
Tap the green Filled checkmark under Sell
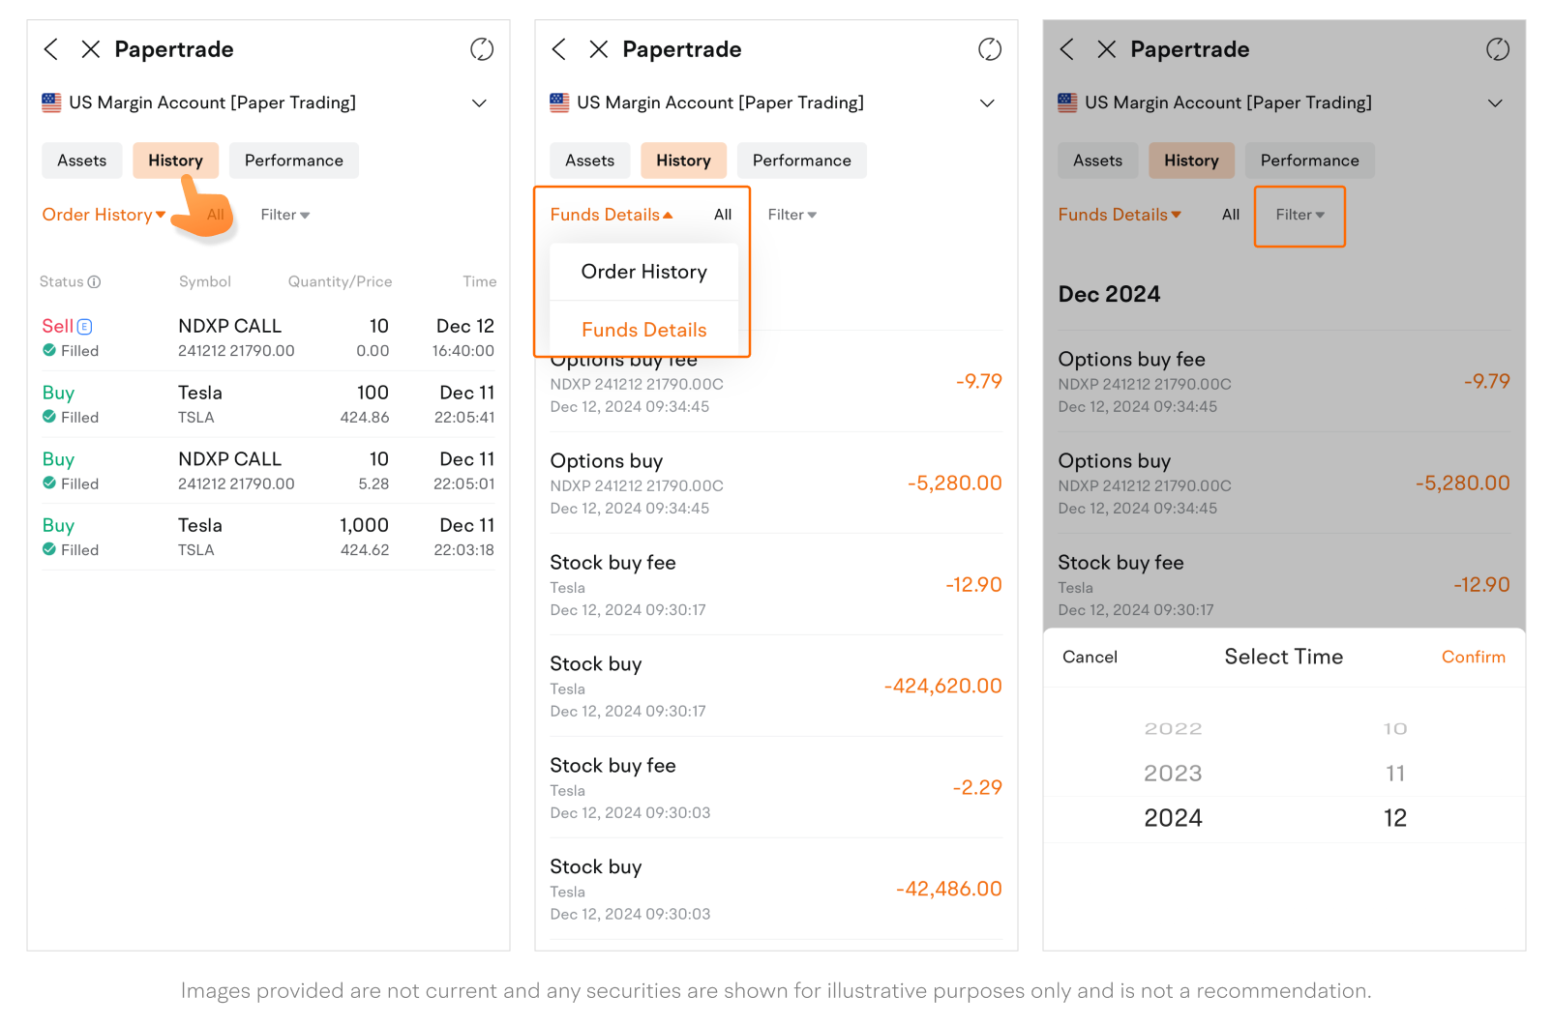coord(49,351)
